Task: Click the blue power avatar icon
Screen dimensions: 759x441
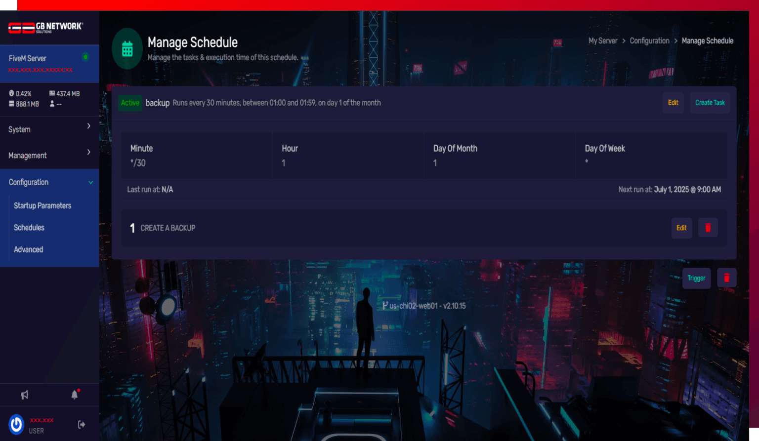Action: tap(15, 424)
